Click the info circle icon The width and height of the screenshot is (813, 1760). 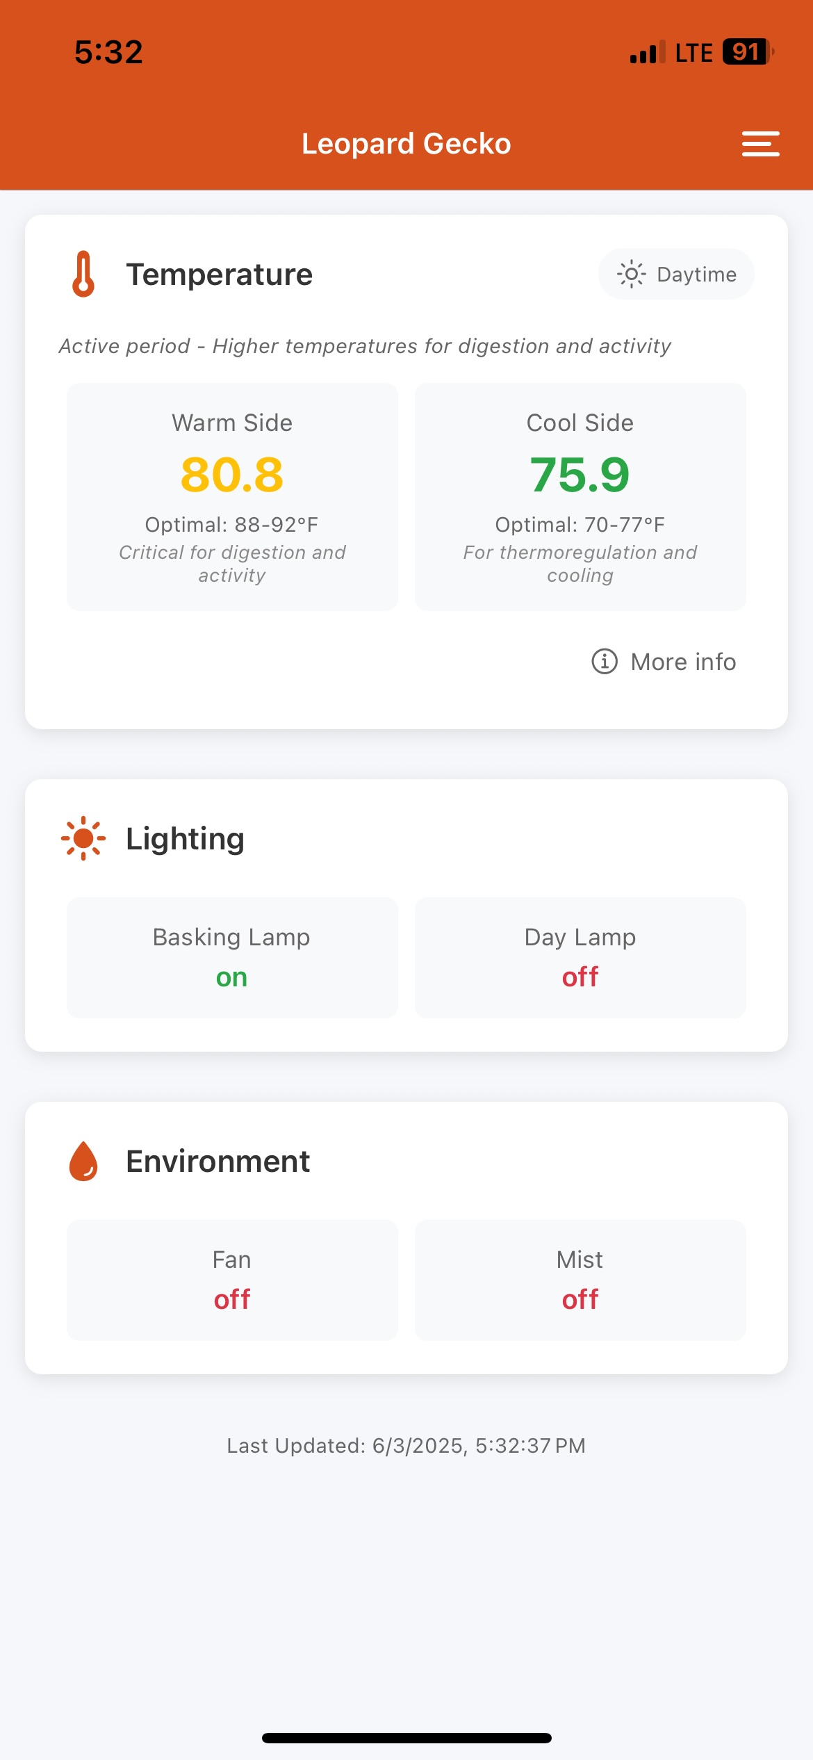tap(604, 661)
